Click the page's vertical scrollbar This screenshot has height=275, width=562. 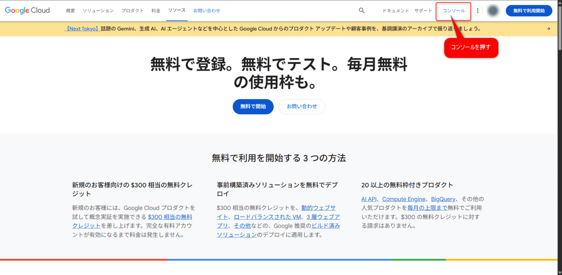click(x=560, y=28)
